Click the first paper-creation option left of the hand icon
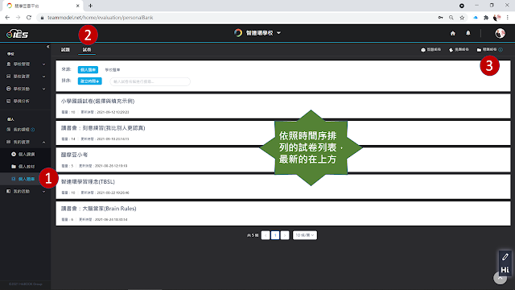Image resolution: width=515 pixels, height=290 pixels. pos(431,50)
